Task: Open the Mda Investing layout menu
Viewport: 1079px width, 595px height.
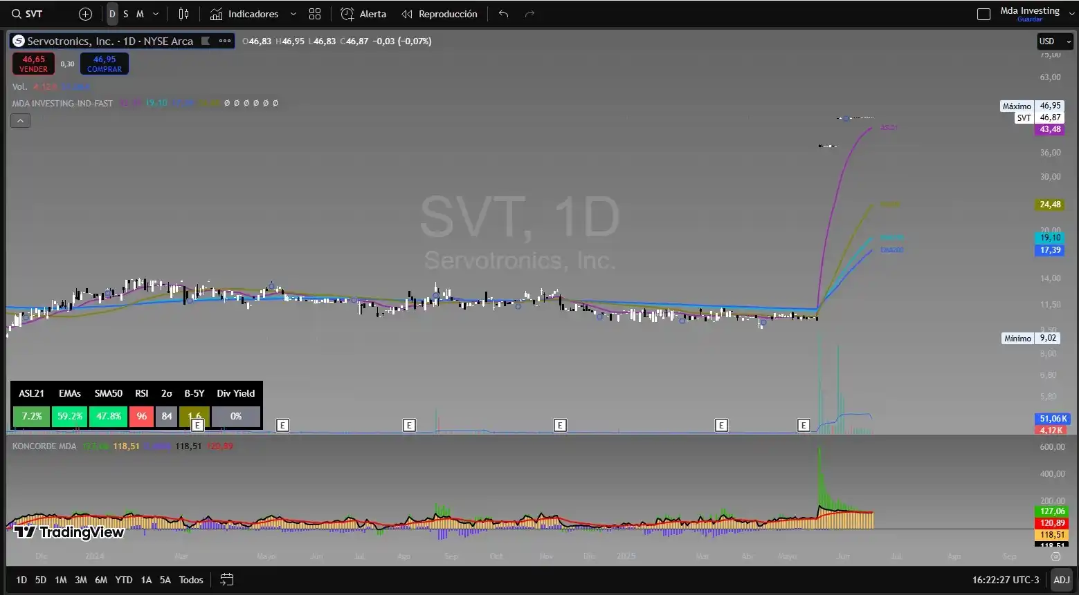Action: pos(1030,13)
